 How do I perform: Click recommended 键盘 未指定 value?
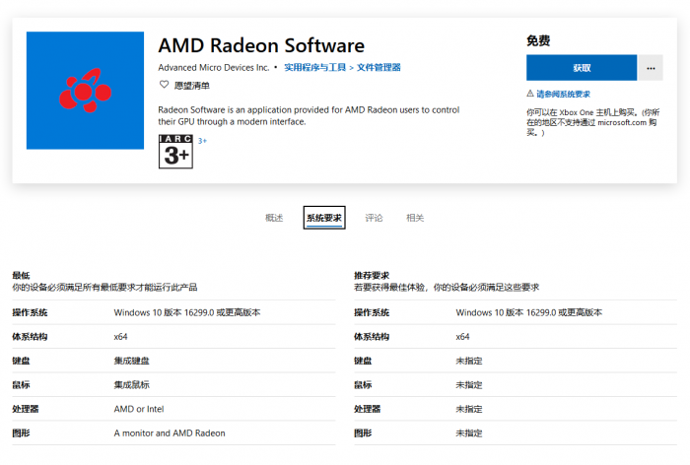(469, 361)
